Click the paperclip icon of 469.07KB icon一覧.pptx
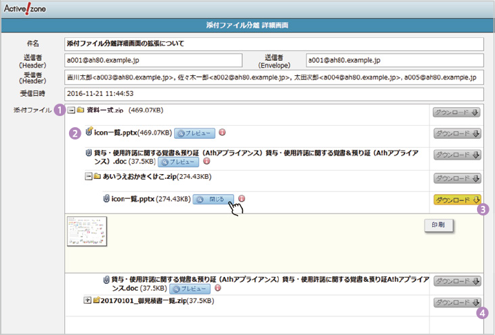 (x=89, y=131)
